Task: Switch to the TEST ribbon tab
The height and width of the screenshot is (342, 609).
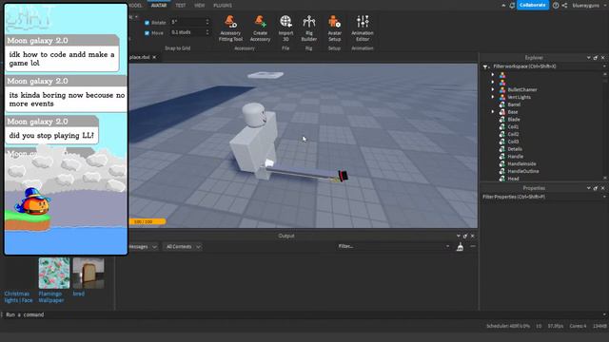Action: point(180,6)
